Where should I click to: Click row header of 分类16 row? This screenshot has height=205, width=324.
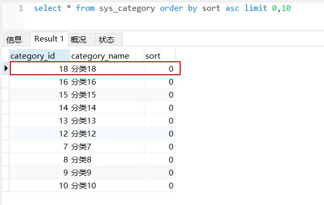coord(6,82)
